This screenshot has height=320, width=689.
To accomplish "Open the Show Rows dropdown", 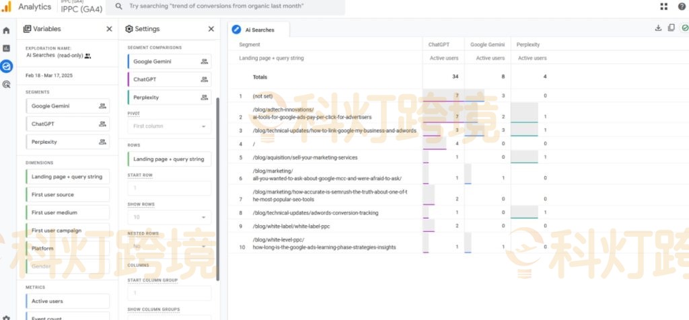I will (169, 217).
